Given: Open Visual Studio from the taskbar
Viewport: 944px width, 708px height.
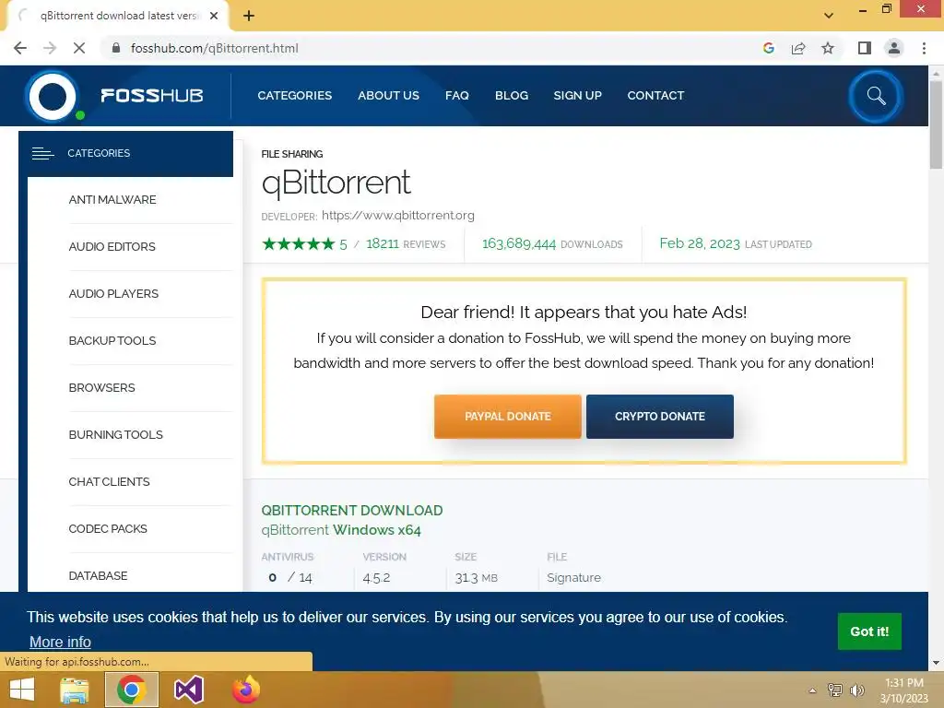Looking at the screenshot, I should (189, 690).
